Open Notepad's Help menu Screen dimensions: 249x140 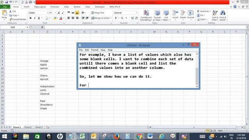pyautogui.click(x=110, y=50)
